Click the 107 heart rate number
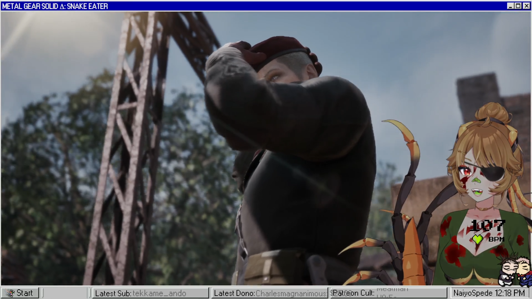 click(488, 225)
